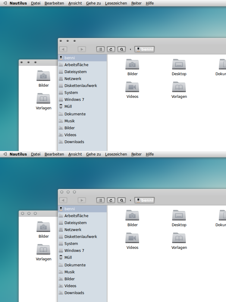Switch to list view in lower toolbar
Image resolution: width=226 pixels, height=302 pixels.
(x=100, y=200)
